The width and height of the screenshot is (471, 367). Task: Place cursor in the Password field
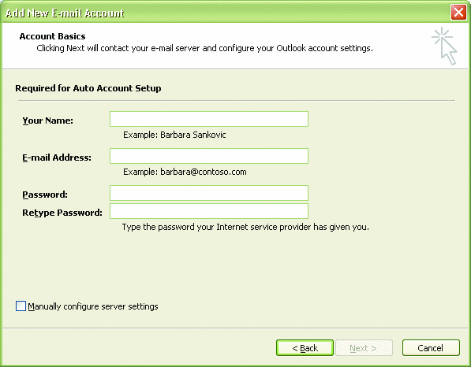tap(209, 193)
